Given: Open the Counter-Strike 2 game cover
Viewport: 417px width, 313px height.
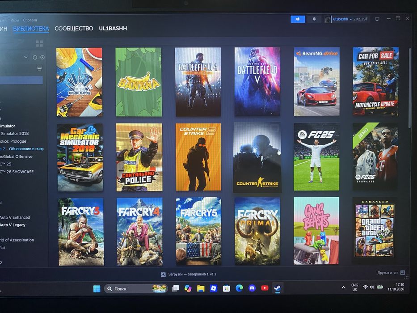Looking at the screenshot, I should pyautogui.click(x=198, y=157).
